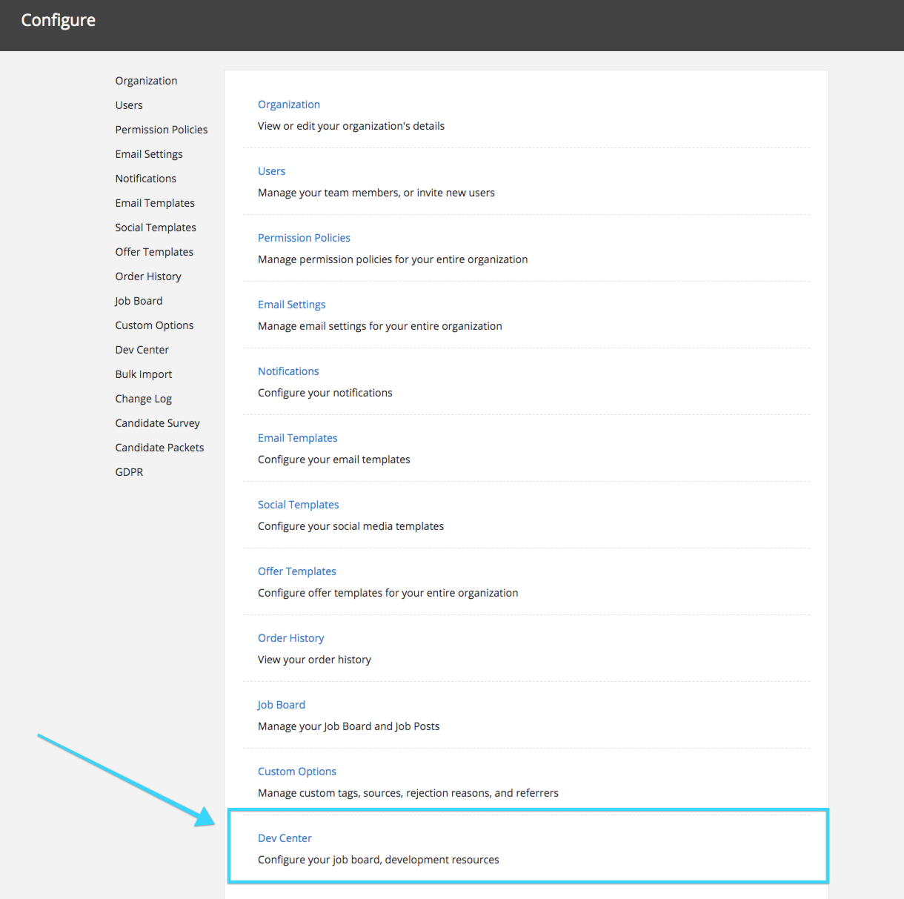The height and width of the screenshot is (899, 904).
Task: Open Email Templates link in main panel
Action: click(x=297, y=438)
